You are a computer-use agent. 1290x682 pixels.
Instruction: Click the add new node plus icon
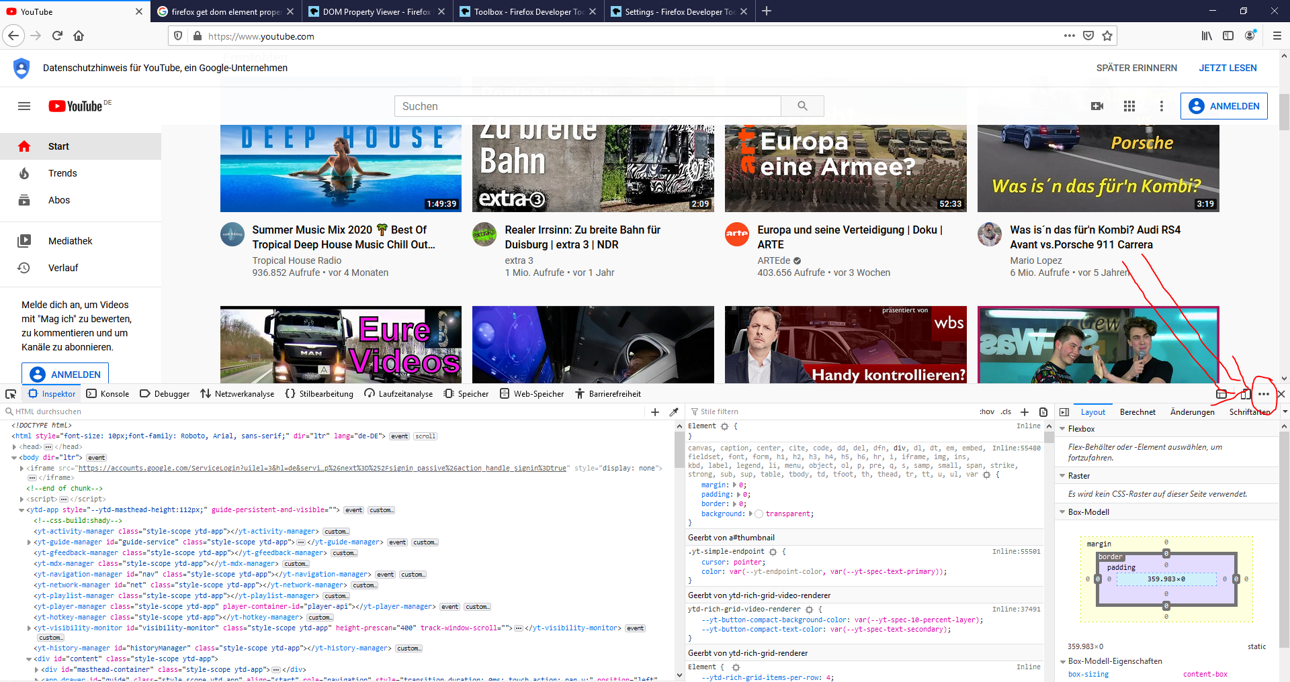click(655, 412)
